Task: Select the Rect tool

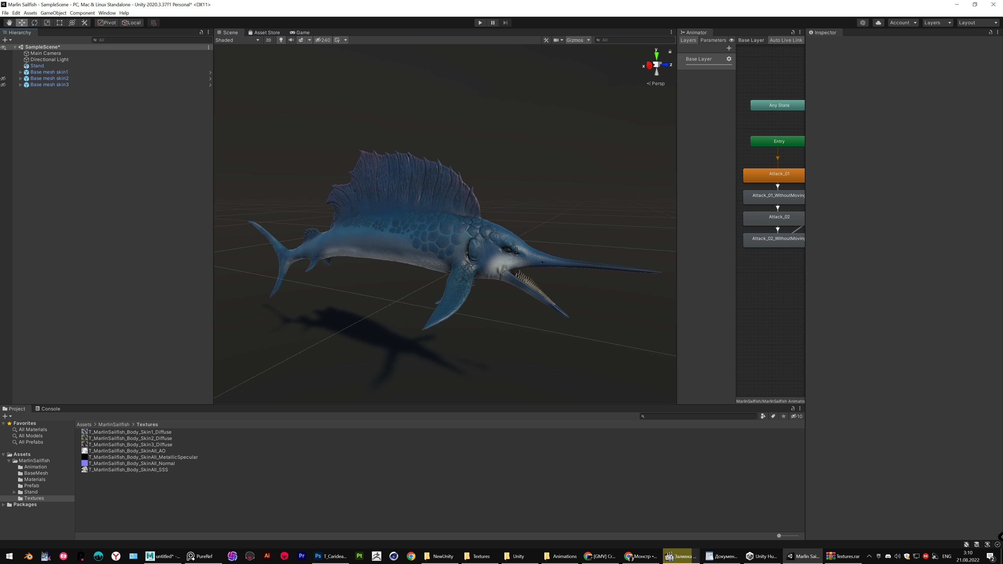Action: [59, 22]
